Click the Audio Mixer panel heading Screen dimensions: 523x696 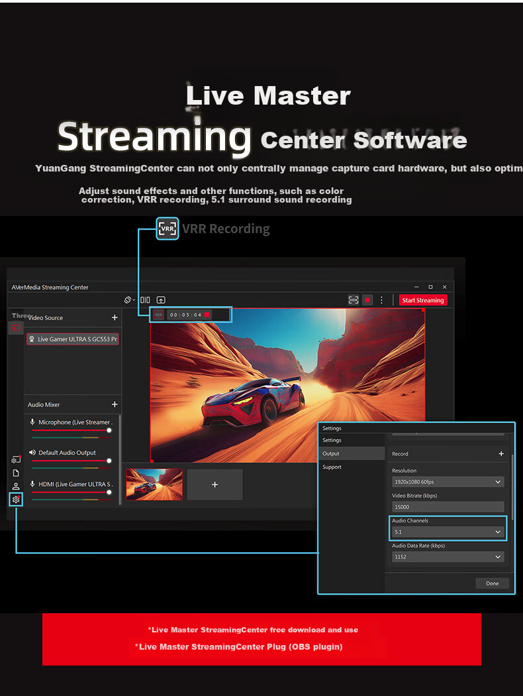pos(44,405)
